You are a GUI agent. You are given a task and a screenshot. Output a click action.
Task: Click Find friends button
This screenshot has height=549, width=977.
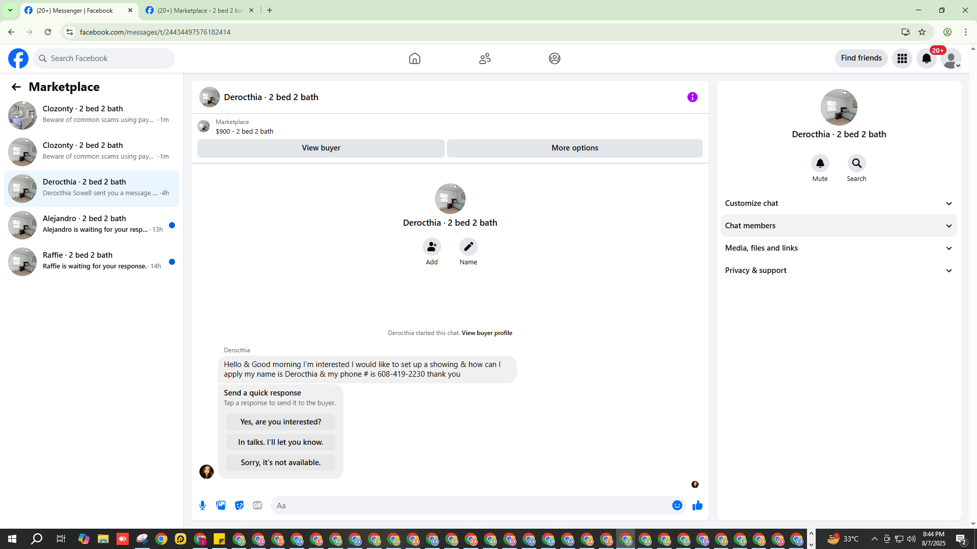coord(861,58)
